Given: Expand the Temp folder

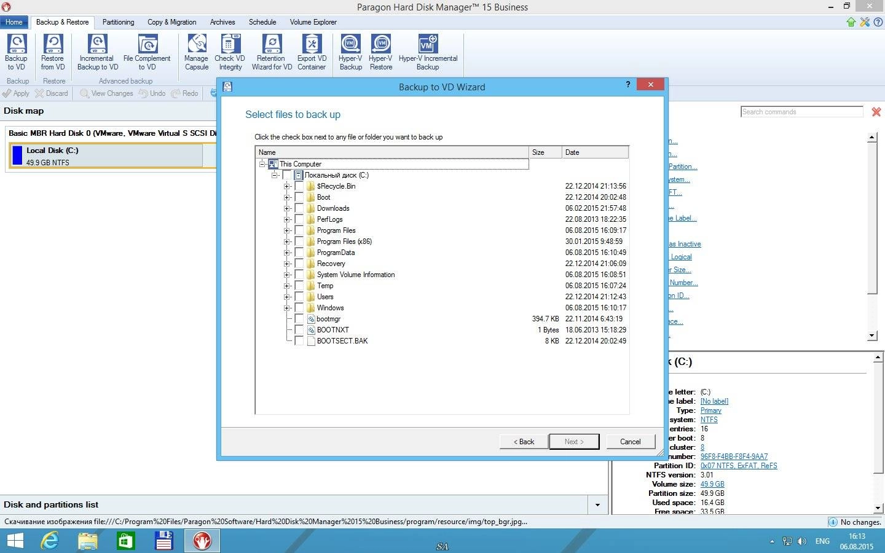Looking at the screenshot, I should pos(287,286).
